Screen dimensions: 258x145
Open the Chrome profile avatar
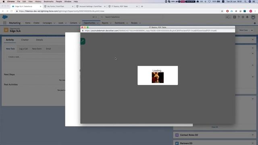point(251,11)
